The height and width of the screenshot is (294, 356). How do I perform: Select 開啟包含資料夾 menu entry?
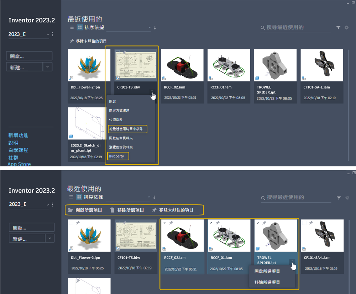pos(121,138)
